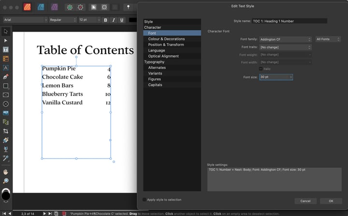Click the OK button
Viewport: 348px width, 216px height.
(331, 201)
